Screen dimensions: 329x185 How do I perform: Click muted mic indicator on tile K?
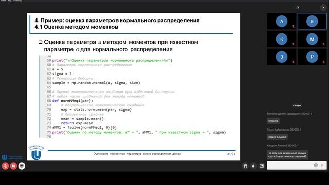click(x=293, y=44)
